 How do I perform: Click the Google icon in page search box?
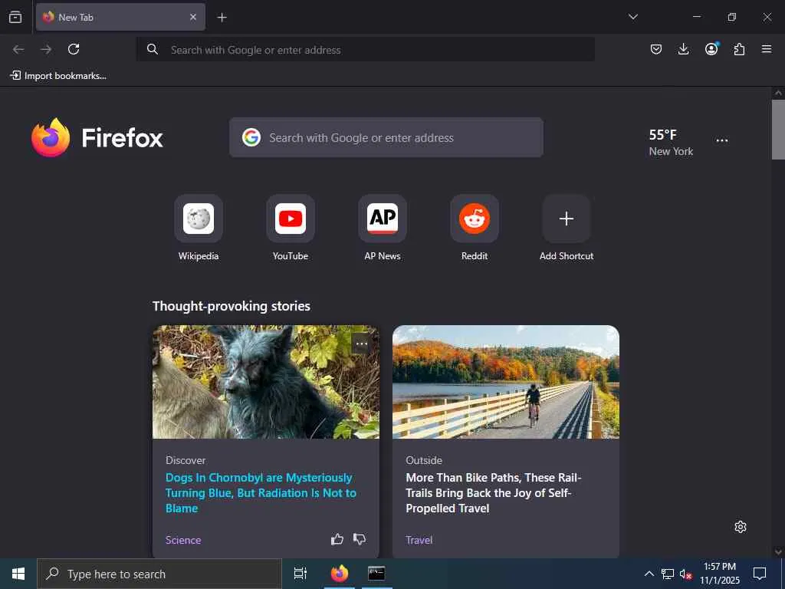251,137
